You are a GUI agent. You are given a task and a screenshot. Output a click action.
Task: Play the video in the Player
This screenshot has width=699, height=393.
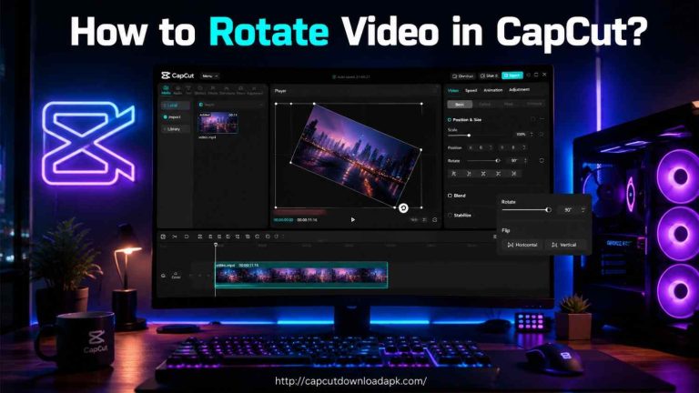coord(352,219)
